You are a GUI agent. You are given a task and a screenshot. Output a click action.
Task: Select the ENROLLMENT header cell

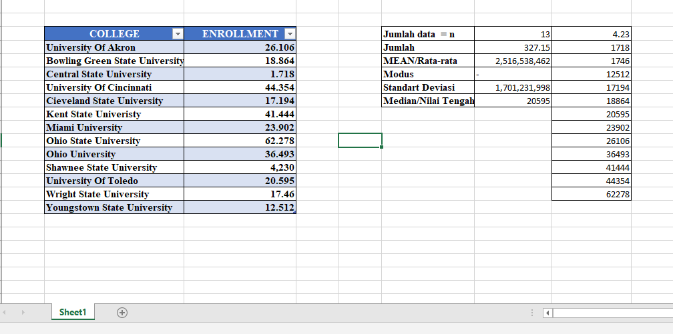[240, 33]
